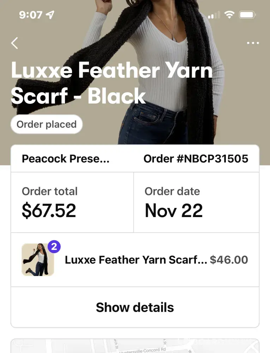
Task: Tap the battery indicator icon
Action: [x=247, y=15]
